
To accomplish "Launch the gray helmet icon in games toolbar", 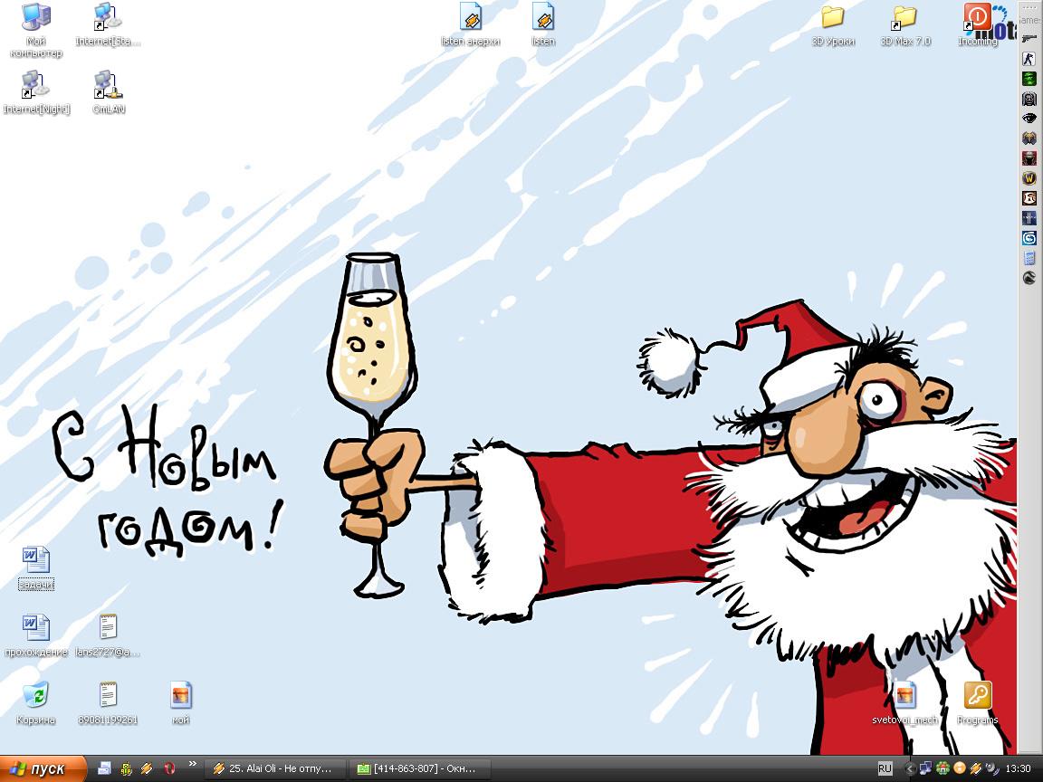I will (x=1029, y=99).
